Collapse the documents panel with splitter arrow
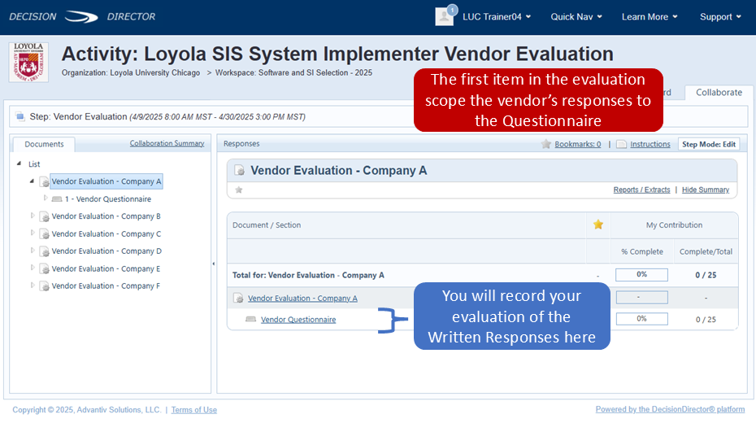 214,264
